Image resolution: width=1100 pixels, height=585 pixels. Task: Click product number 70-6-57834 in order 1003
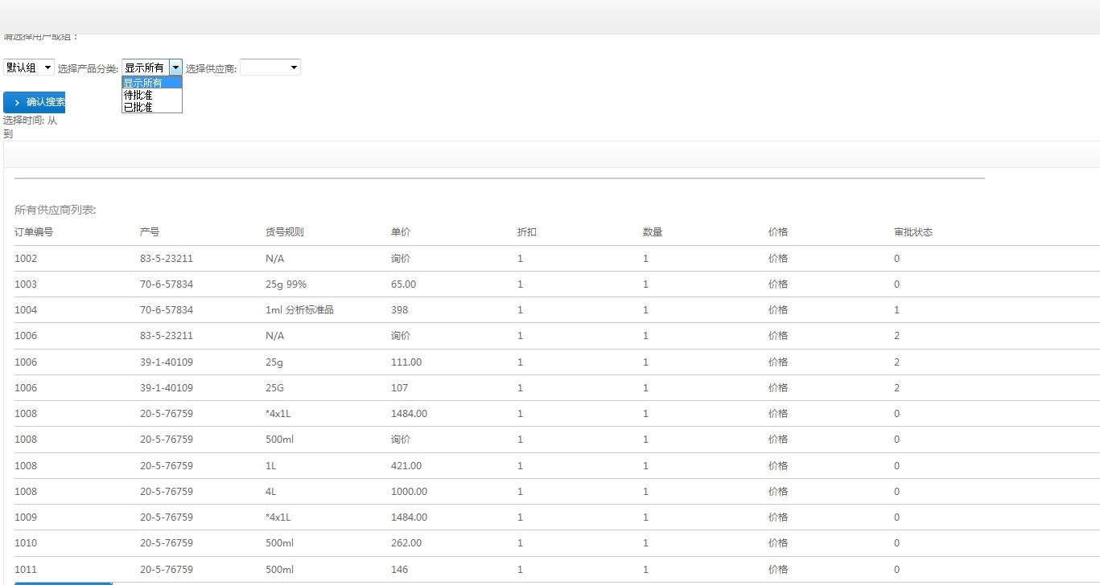coord(167,284)
